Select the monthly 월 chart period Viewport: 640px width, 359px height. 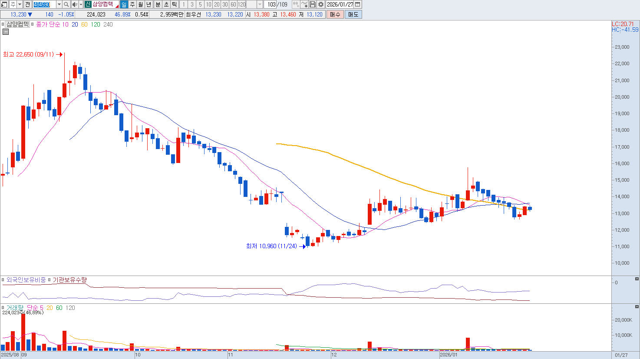[141, 4]
